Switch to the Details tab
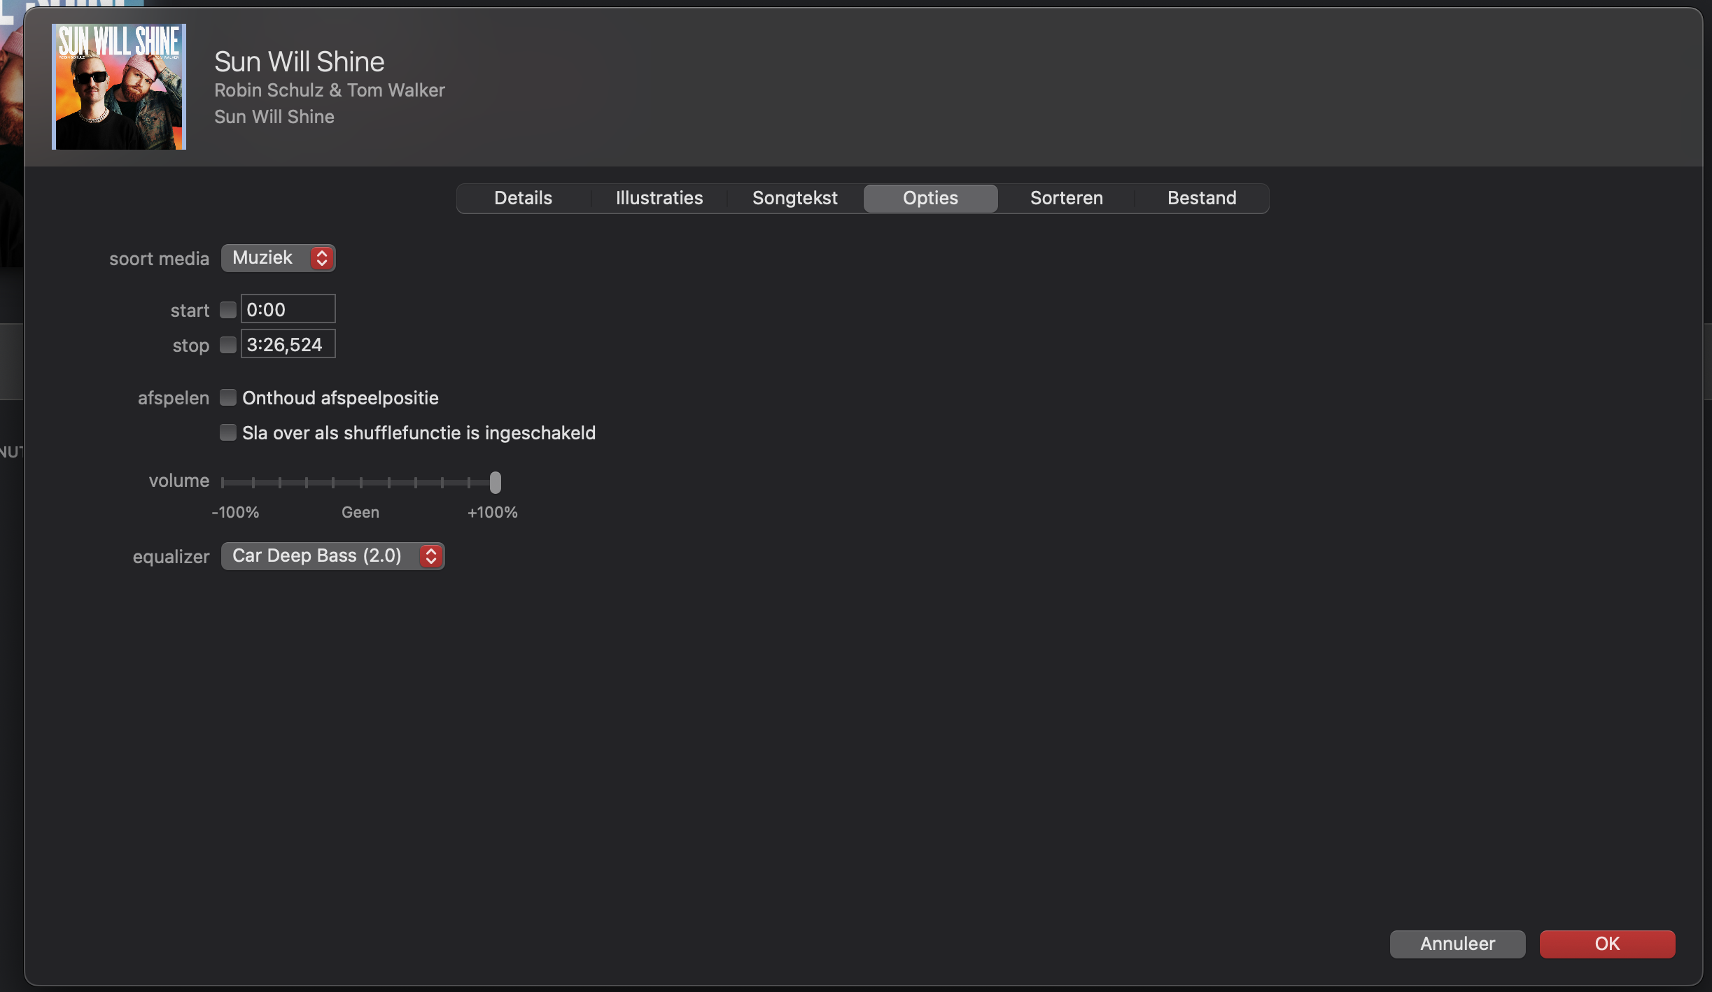The image size is (1712, 992). click(x=523, y=199)
